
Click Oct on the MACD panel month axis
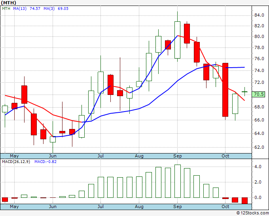[x=225, y=207]
